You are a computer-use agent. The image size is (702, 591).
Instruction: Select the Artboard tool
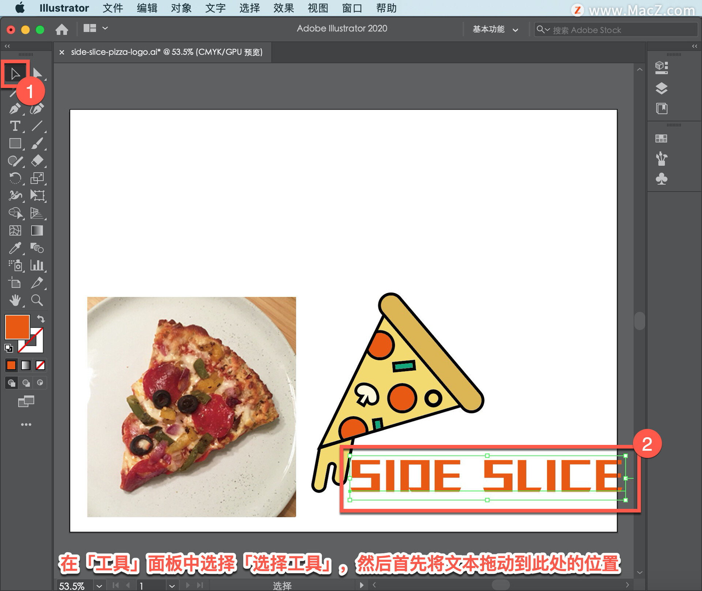15,283
